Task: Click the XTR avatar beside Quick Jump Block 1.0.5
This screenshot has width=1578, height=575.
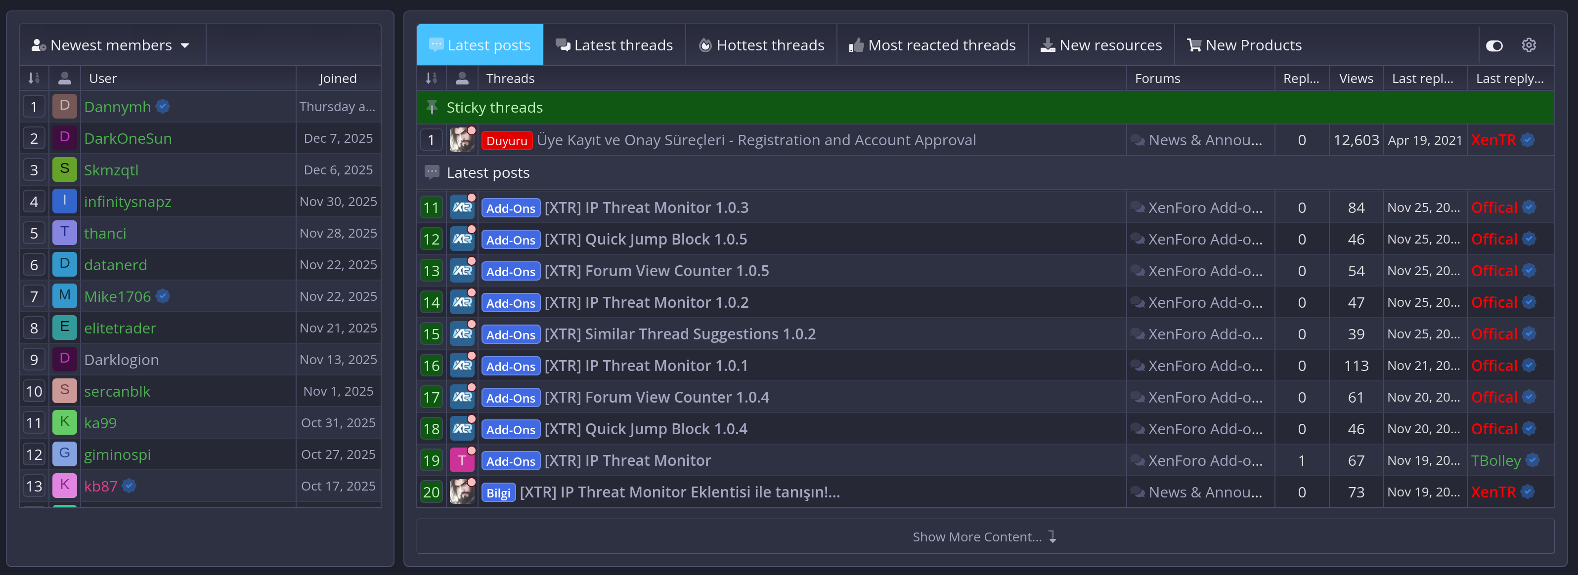Action: point(463,239)
